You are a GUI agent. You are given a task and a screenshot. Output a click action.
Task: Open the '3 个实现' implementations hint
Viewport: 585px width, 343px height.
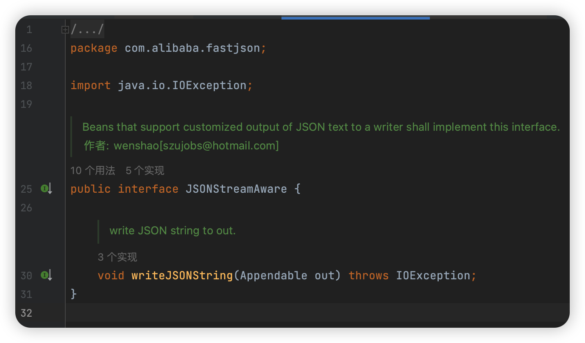point(117,257)
